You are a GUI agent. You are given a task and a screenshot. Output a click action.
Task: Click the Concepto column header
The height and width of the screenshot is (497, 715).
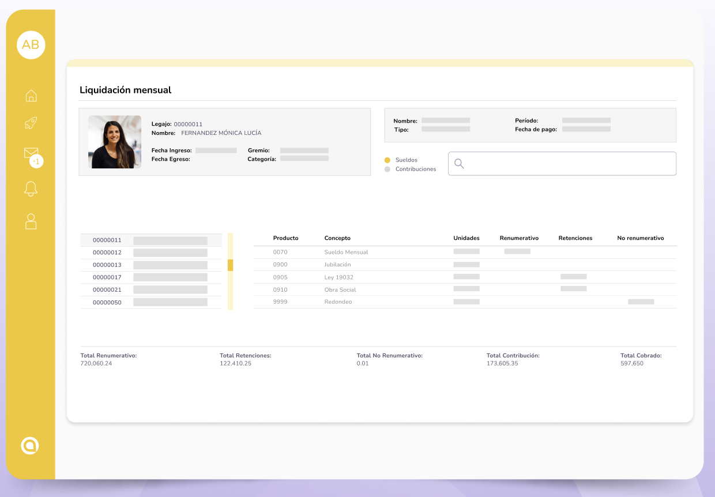point(337,238)
